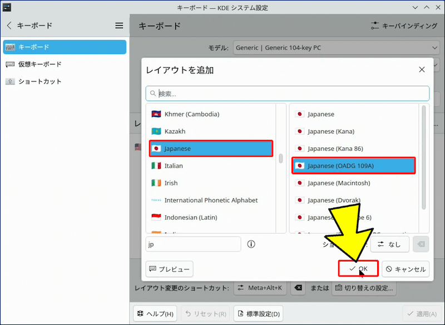Select the Khmer (Cambodia) layout
Viewport: 445px width, 325px height.
coord(191,114)
